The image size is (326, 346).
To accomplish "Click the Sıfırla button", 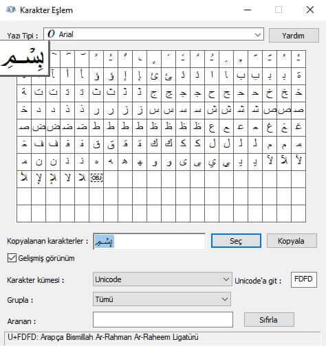I will (x=269, y=320).
